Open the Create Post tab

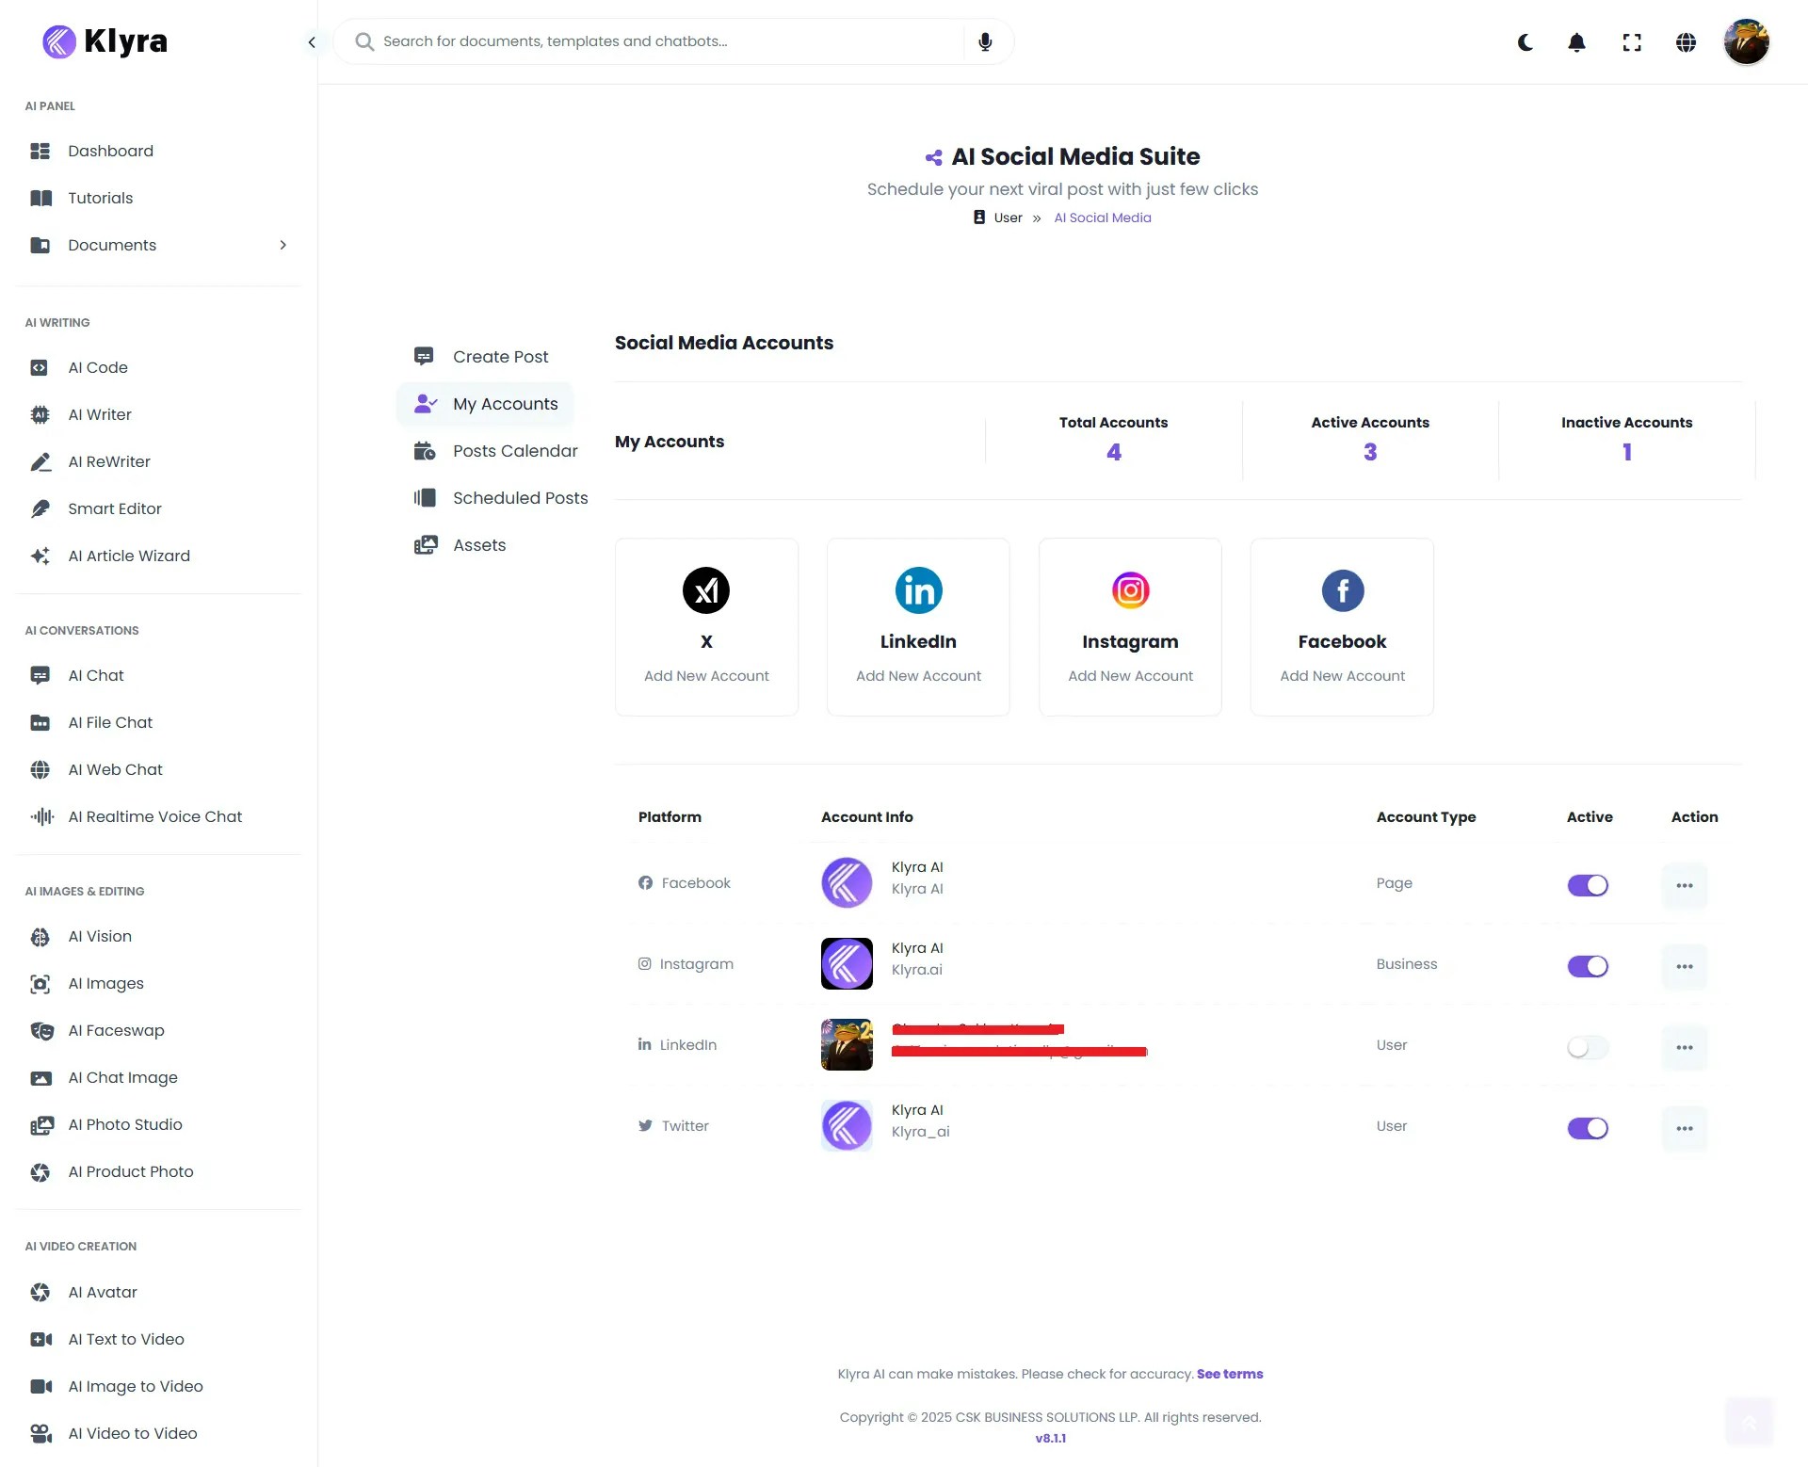pos(500,356)
